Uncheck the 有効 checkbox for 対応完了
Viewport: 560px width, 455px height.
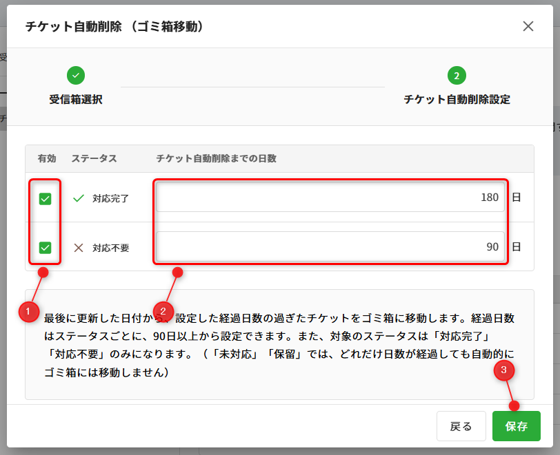45,199
